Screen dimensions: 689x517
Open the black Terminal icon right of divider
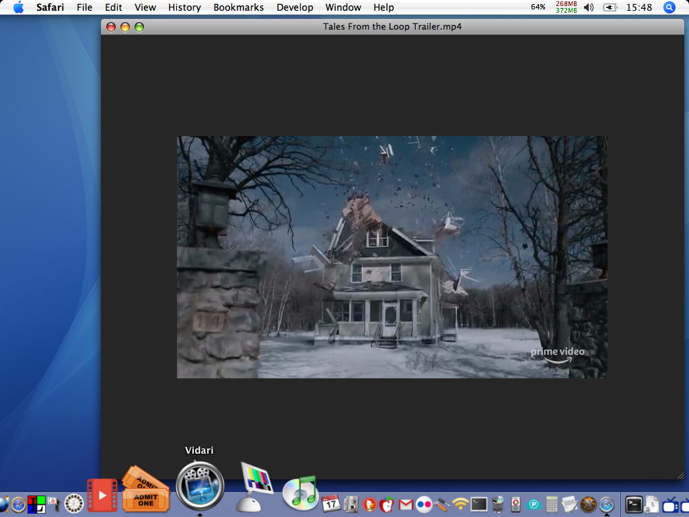pyautogui.click(x=634, y=505)
